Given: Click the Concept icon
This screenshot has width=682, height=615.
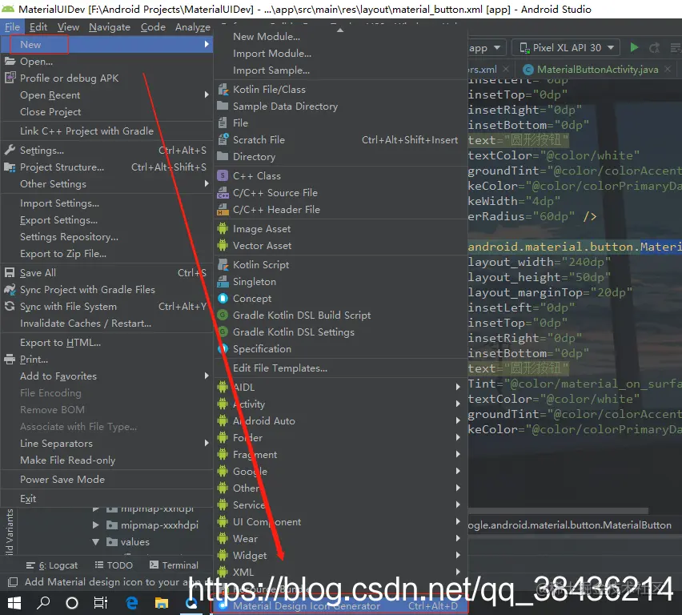Looking at the screenshot, I should pos(223,299).
